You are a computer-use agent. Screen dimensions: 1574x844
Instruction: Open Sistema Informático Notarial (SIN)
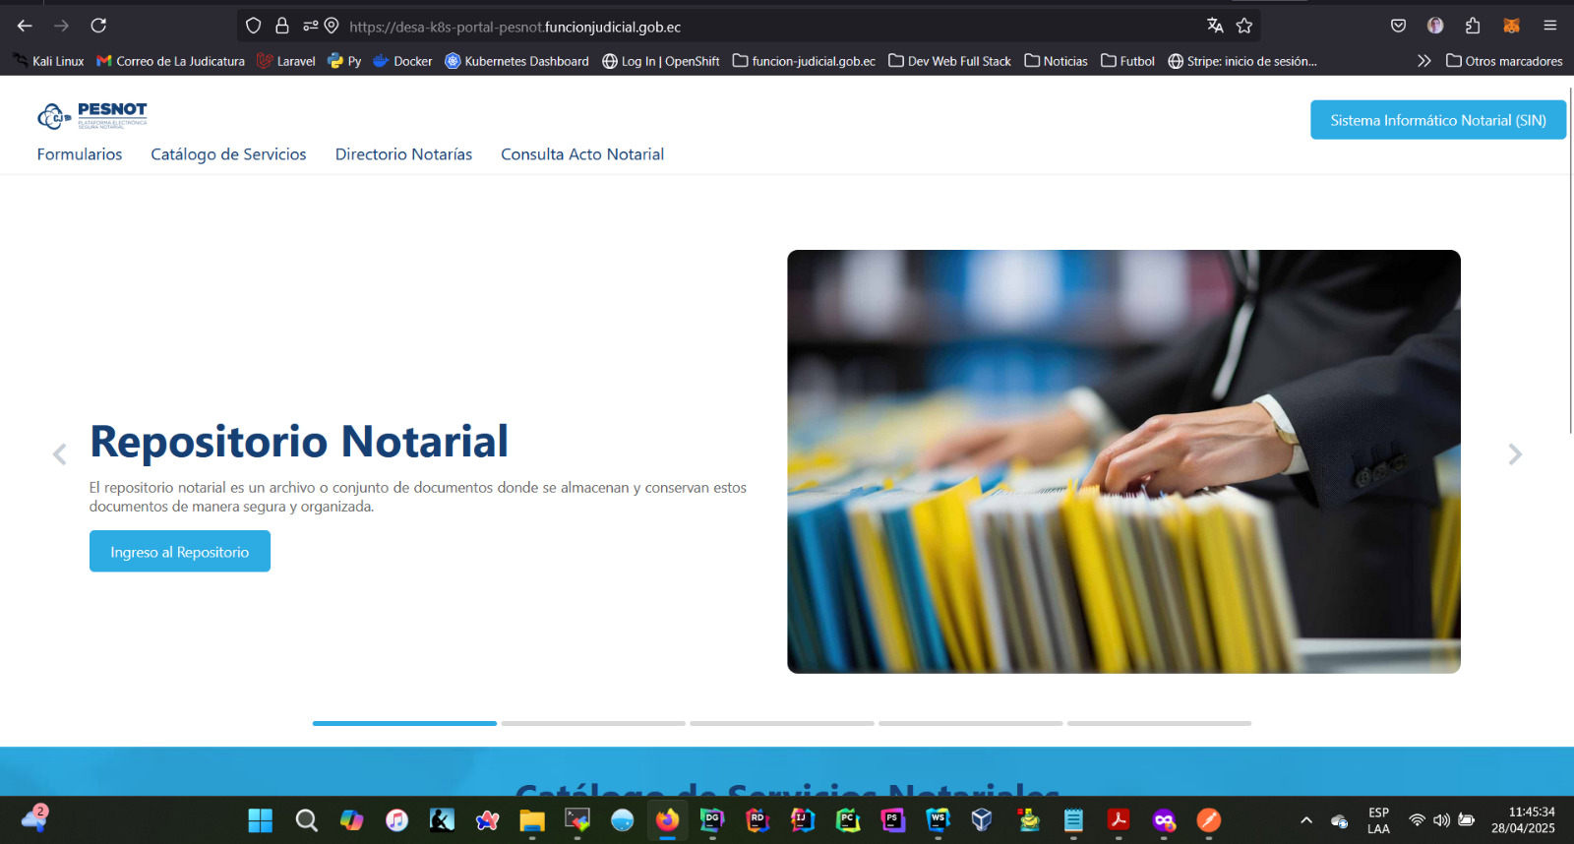pos(1437,120)
